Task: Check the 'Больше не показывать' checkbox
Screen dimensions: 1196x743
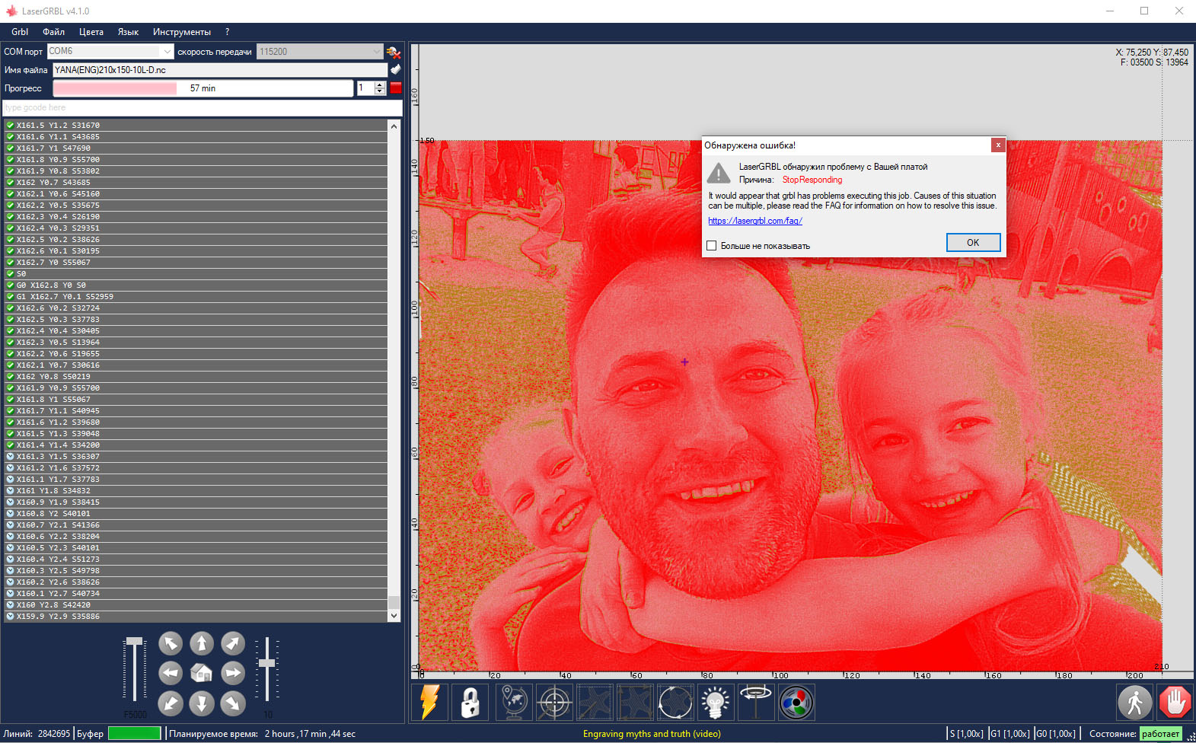Action: click(x=712, y=246)
